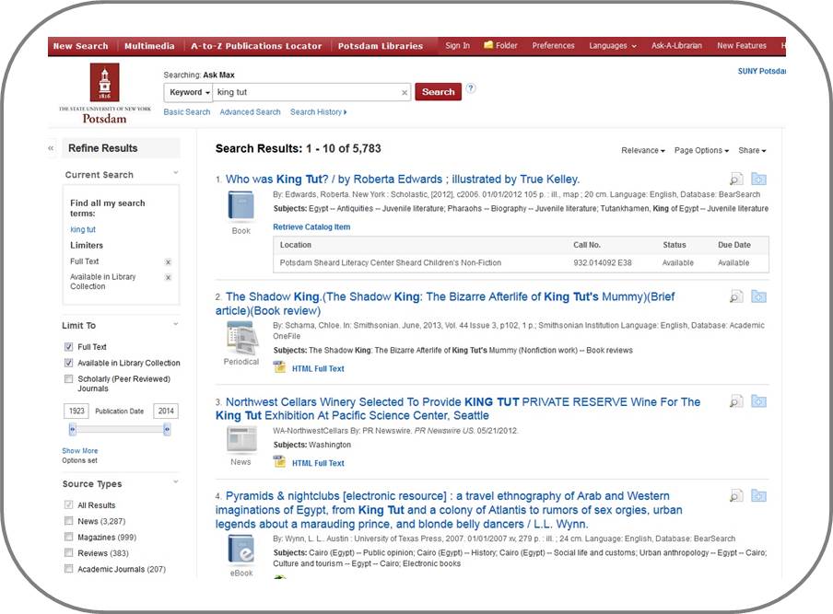Toggle the All Results source type checkbox
Viewport: 833px width, 614px height.
(68, 504)
